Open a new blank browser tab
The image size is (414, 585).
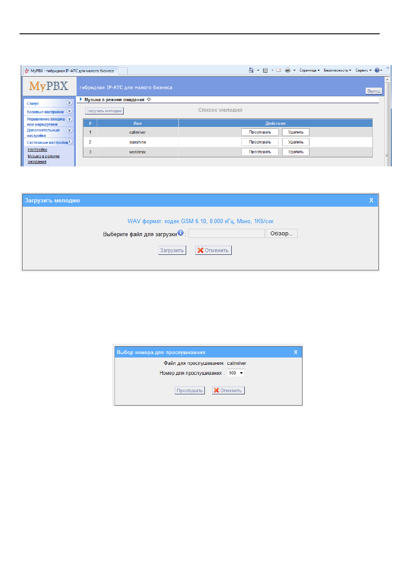pos(123,71)
